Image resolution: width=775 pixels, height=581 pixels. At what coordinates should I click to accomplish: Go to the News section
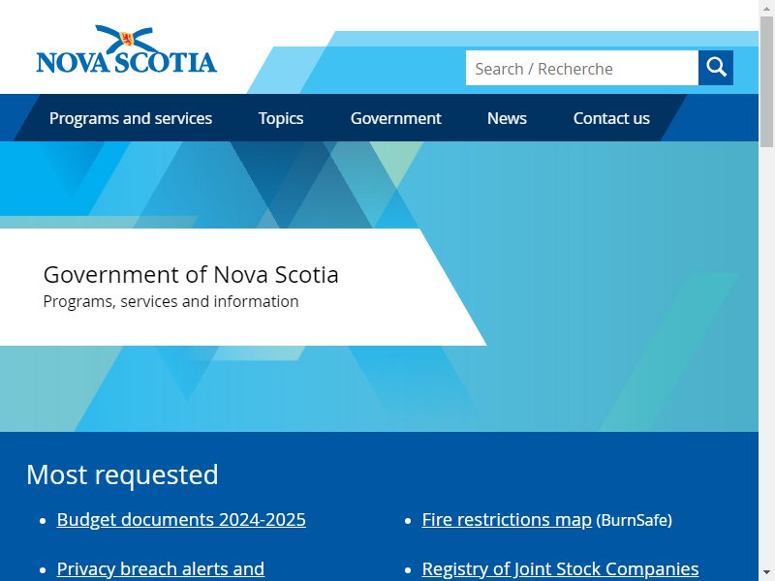pyautogui.click(x=507, y=118)
